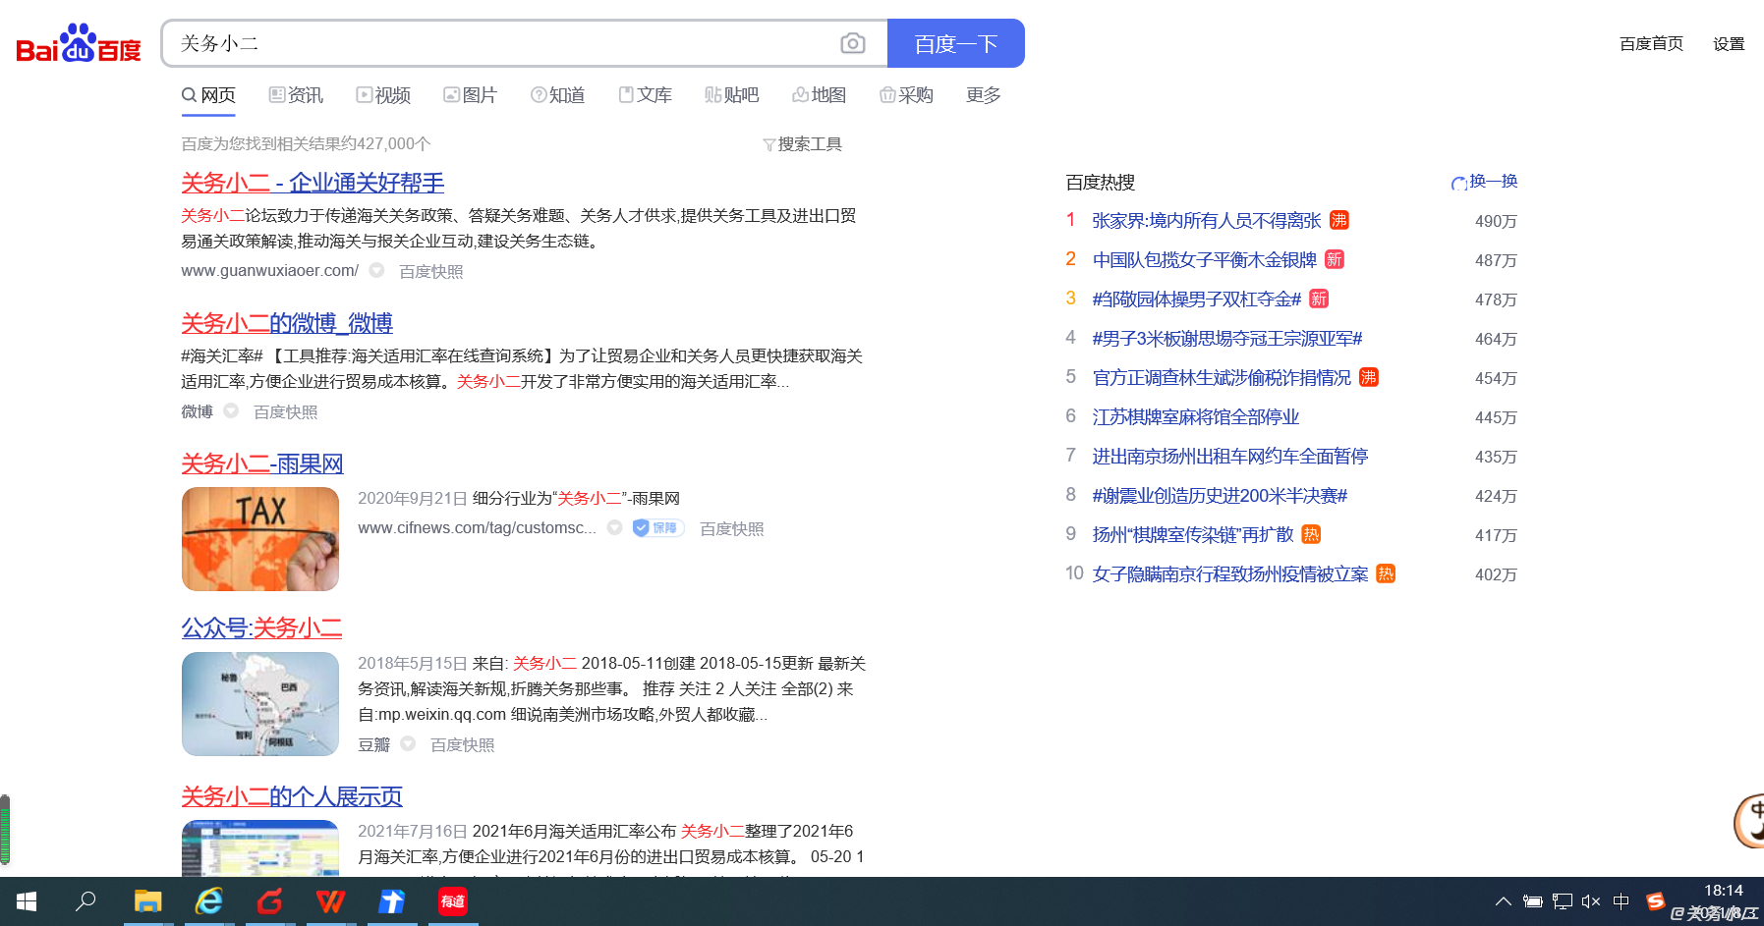Open hot search #男子3米板谢思埸夺冠王宗源亚军#
The height and width of the screenshot is (926, 1764).
[1227, 339]
